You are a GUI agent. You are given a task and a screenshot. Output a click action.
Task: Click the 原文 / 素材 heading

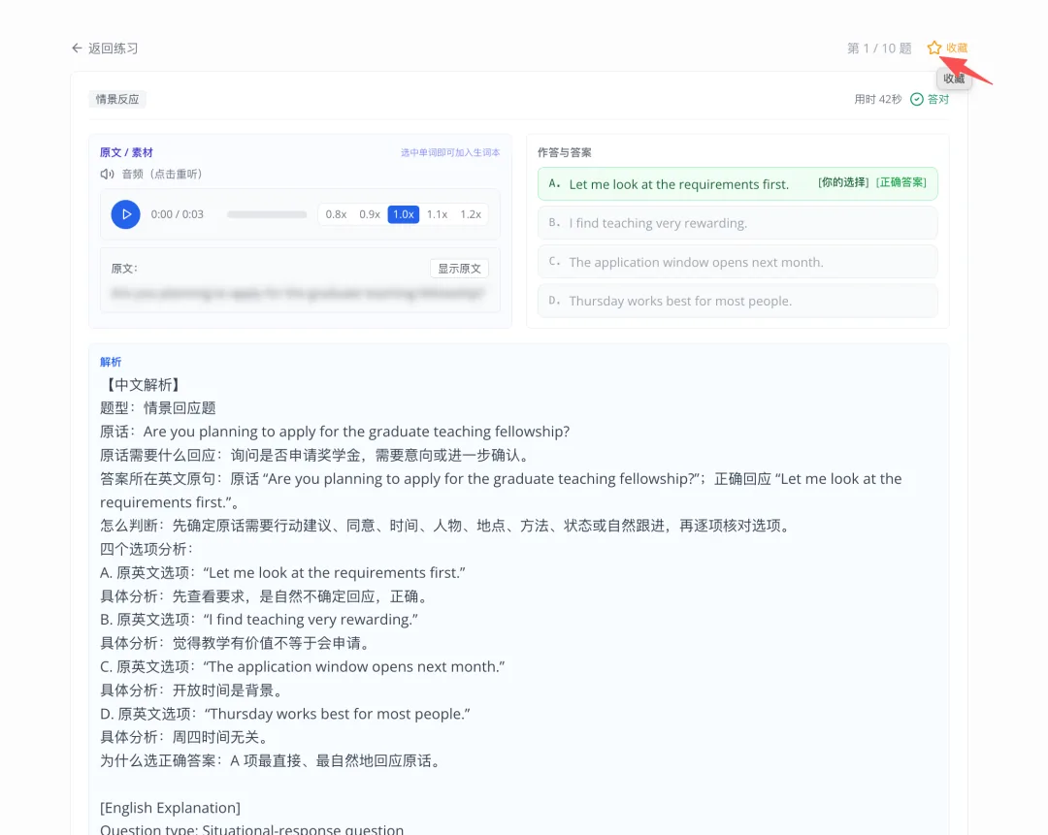coord(126,152)
